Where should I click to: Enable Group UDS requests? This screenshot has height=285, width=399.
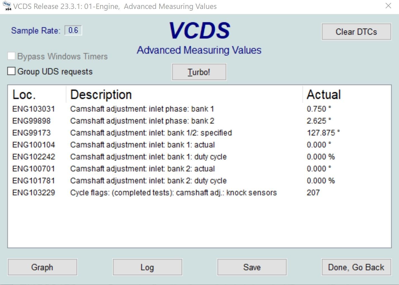pyautogui.click(x=11, y=71)
